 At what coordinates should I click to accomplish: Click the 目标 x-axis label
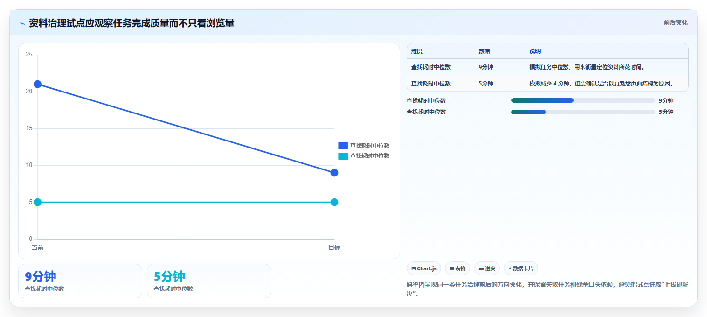click(x=334, y=247)
